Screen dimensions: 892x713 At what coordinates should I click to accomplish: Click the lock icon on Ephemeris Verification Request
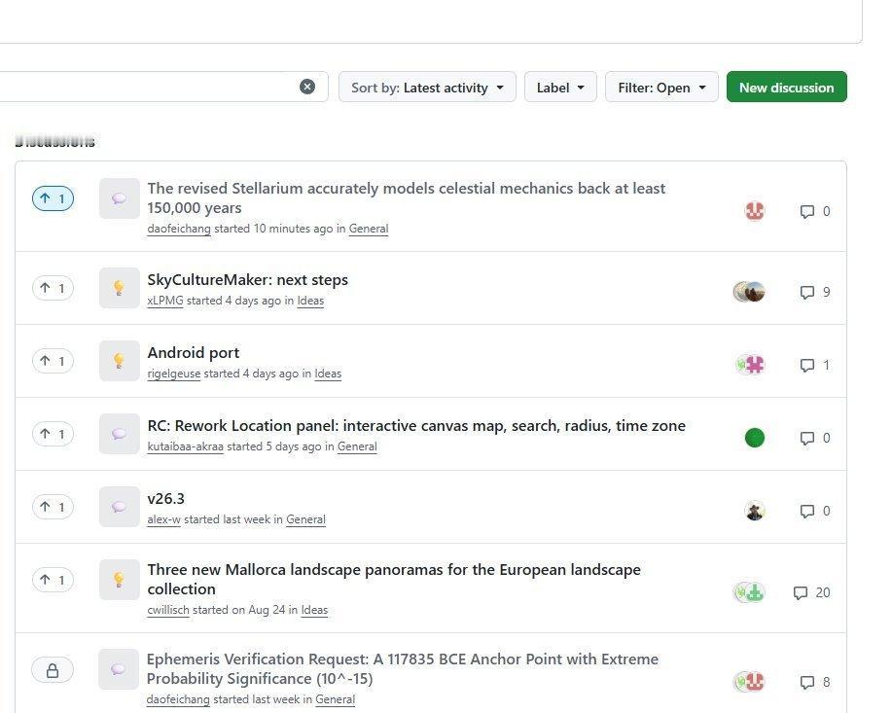click(53, 670)
